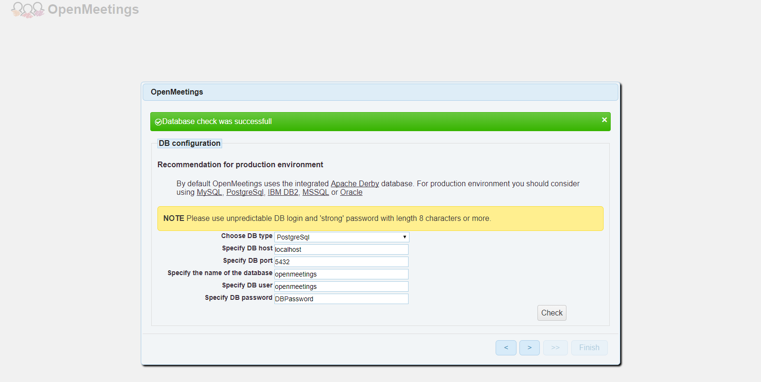Click the Check button
This screenshot has width=761, height=382.
tap(552, 313)
